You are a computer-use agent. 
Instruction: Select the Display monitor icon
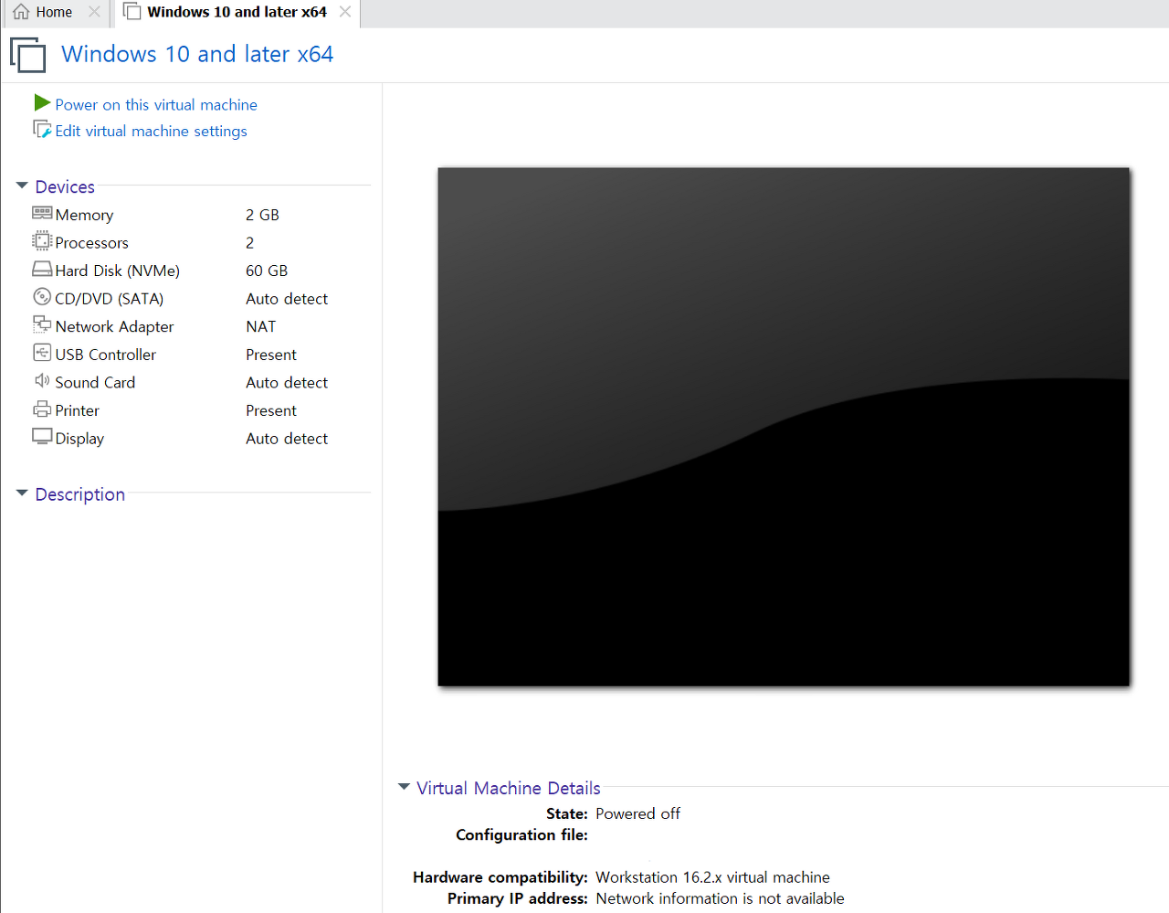42,437
